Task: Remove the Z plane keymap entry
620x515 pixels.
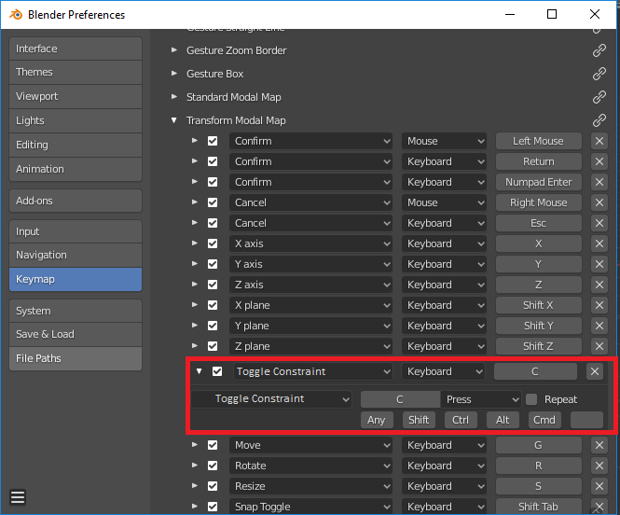Action: click(x=599, y=346)
